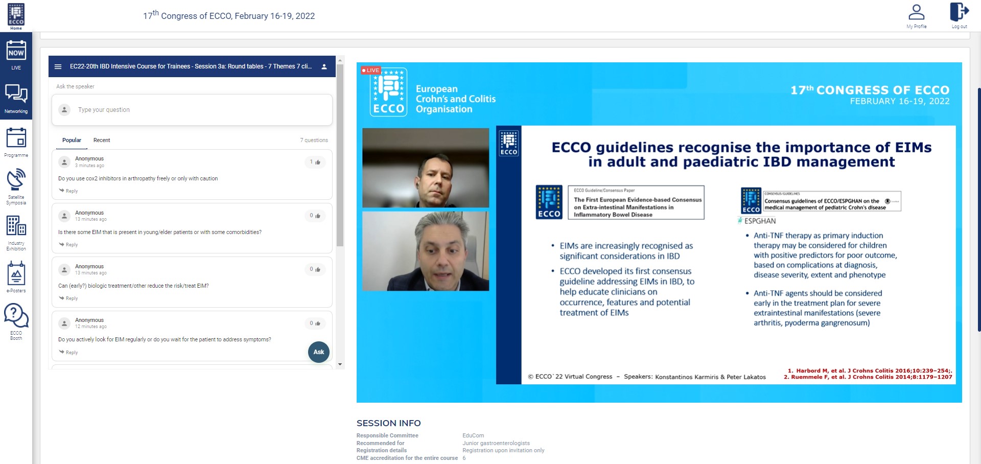Viewport: 981px width, 464px height.
Task: Click the round Ask button
Action: point(319,352)
